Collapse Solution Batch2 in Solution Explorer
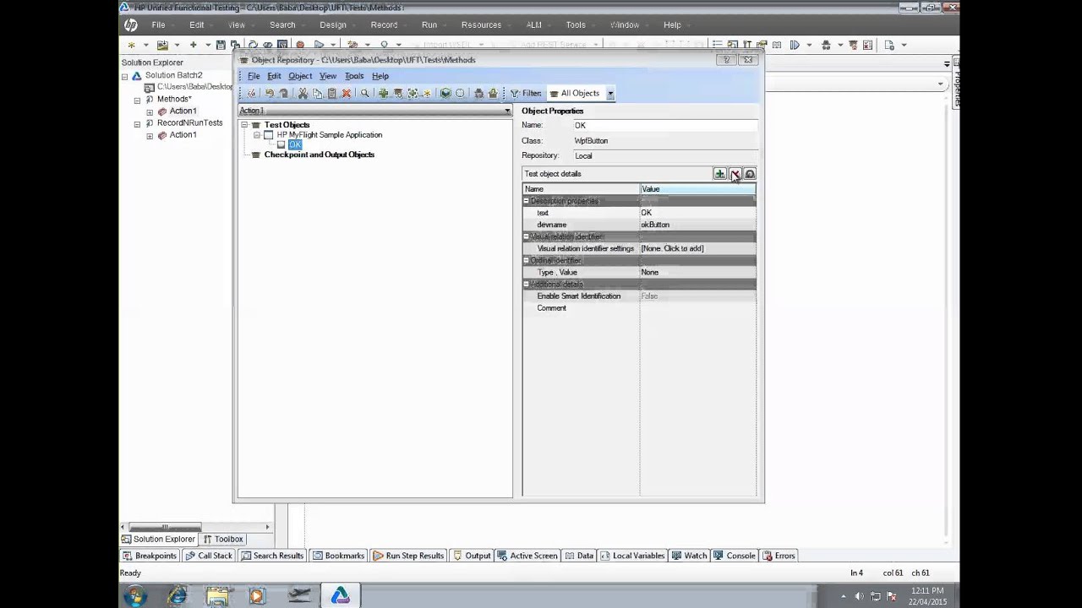 (x=124, y=76)
